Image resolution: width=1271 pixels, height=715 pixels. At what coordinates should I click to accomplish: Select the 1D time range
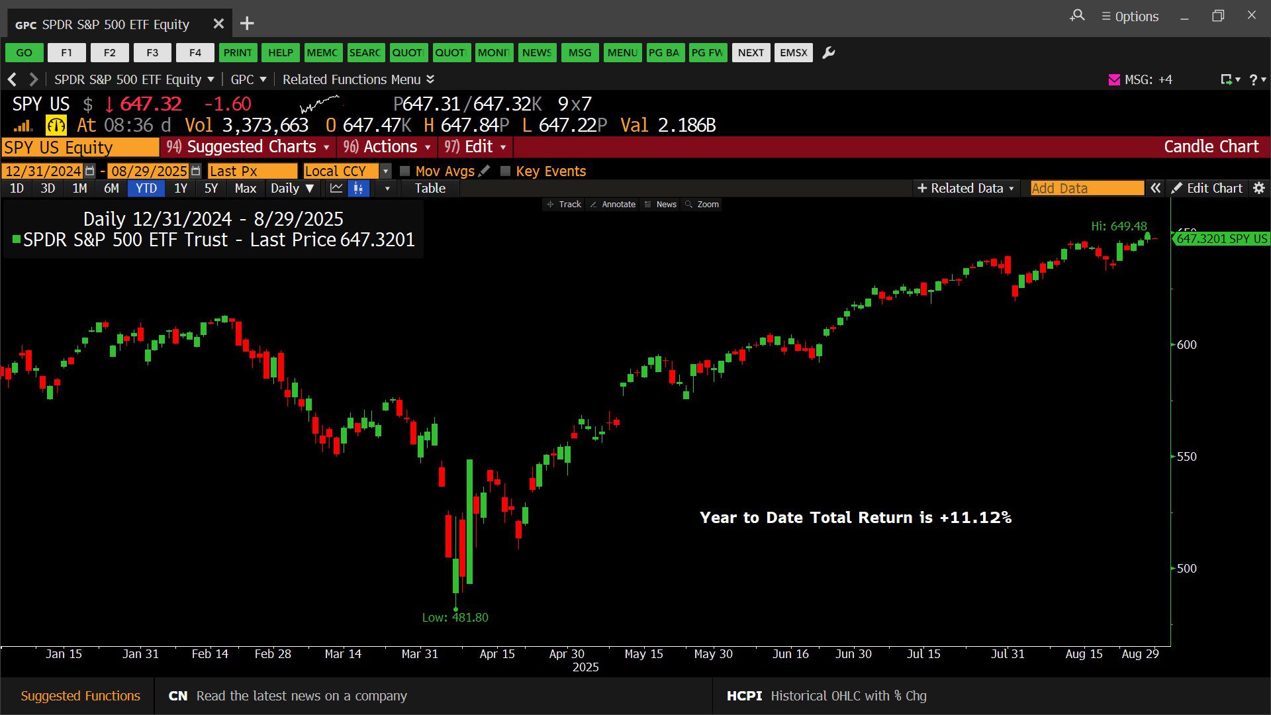click(x=17, y=189)
